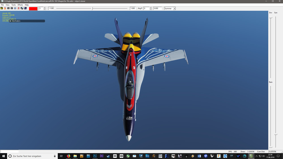Viewport: 283px width, 159px height.
Task: Click the Windows search box
Action: coord(33,156)
